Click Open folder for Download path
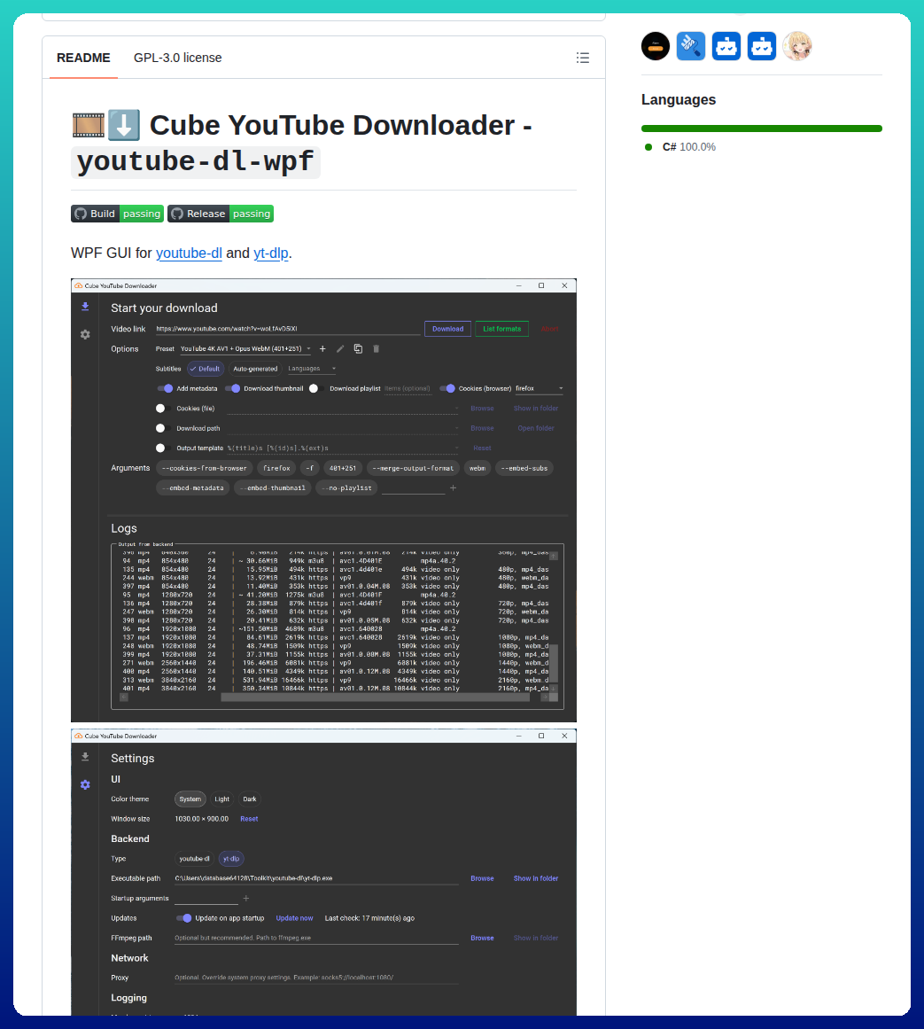The width and height of the screenshot is (924, 1029). tap(536, 429)
